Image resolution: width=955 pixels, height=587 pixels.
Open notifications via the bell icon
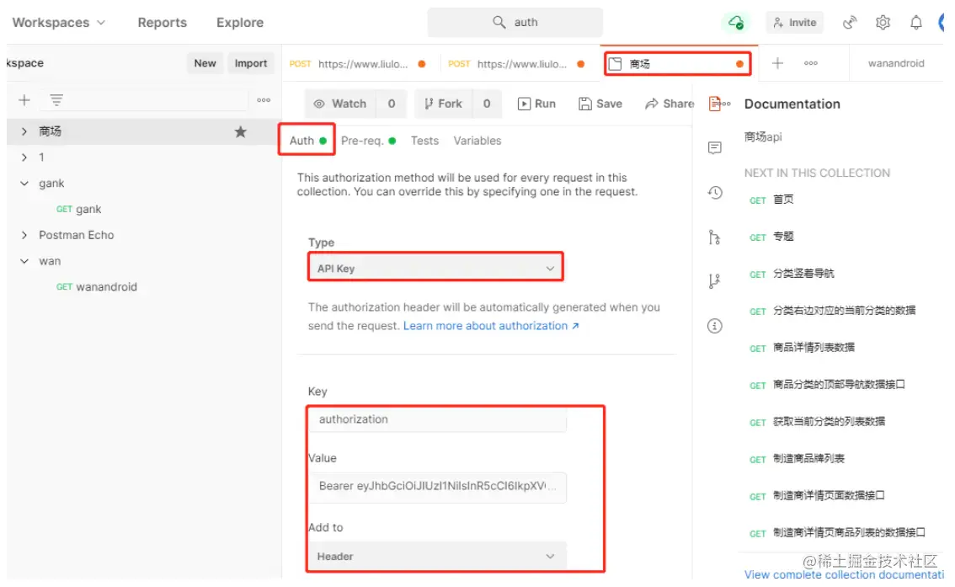tap(915, 23)
